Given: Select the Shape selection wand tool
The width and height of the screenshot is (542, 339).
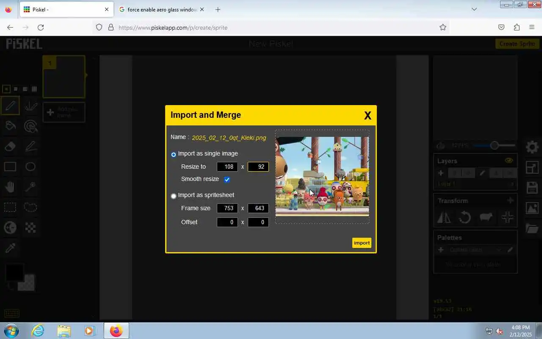Looking at the screenshot, I should (30, 187).
